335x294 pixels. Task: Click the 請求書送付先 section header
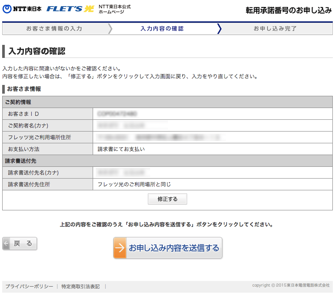pyautogui.click(x=167, y=161)
